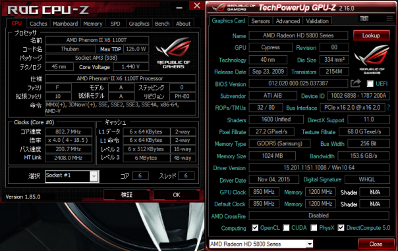This screenshot has height=251, width=398.
Task: Toggle the UEFI checkbox
Action: click(x=370, y=83)
